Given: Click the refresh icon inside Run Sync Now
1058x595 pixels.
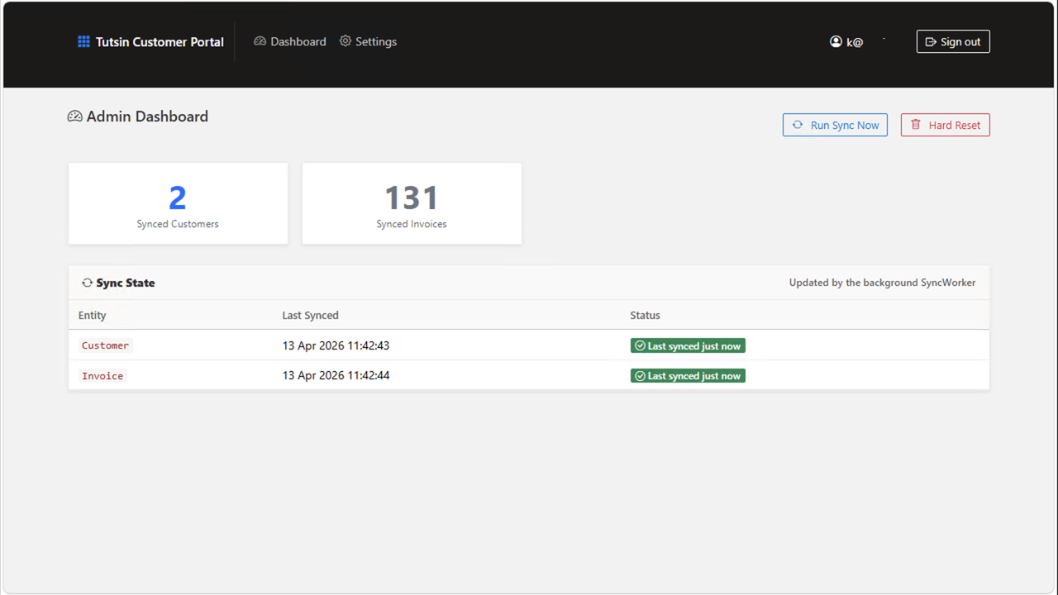Looking at the screenshot, I should coord(797,124).
